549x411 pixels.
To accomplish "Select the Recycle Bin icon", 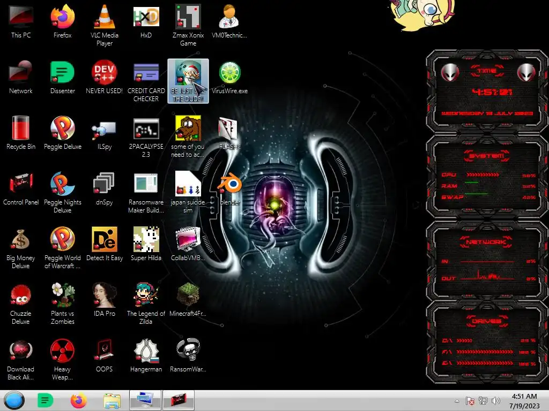I will (x=21, y=133).
